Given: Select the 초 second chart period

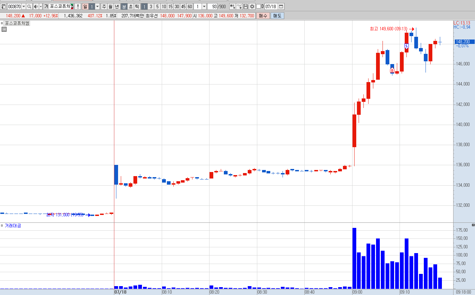Looking at the screenshot, I should pyautogui.click(x=131, y=6).
